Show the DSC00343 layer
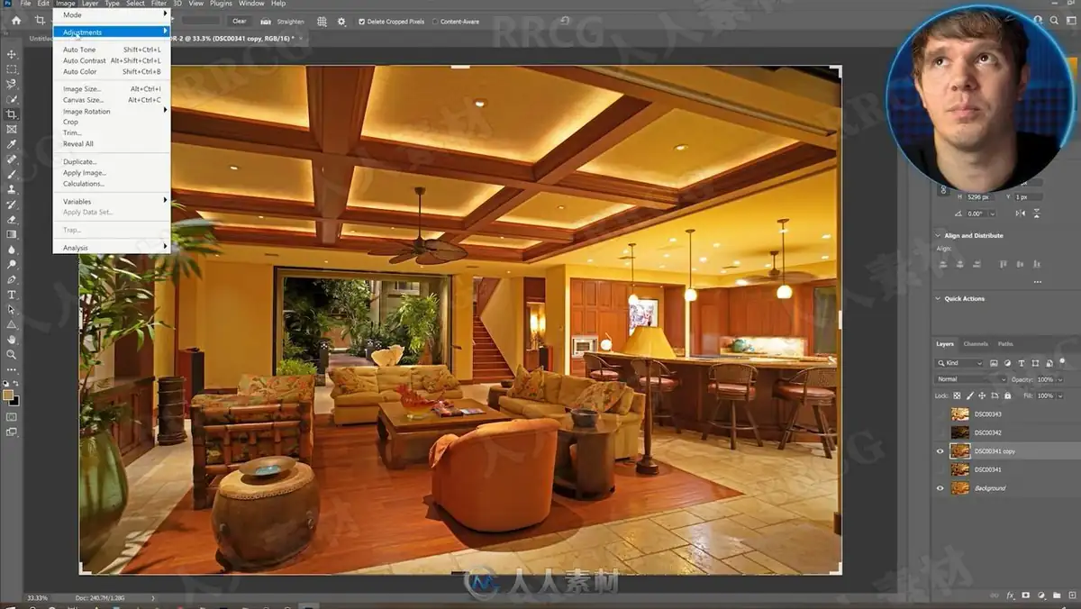Screen dimensions: 1081x609 point(940,414)
